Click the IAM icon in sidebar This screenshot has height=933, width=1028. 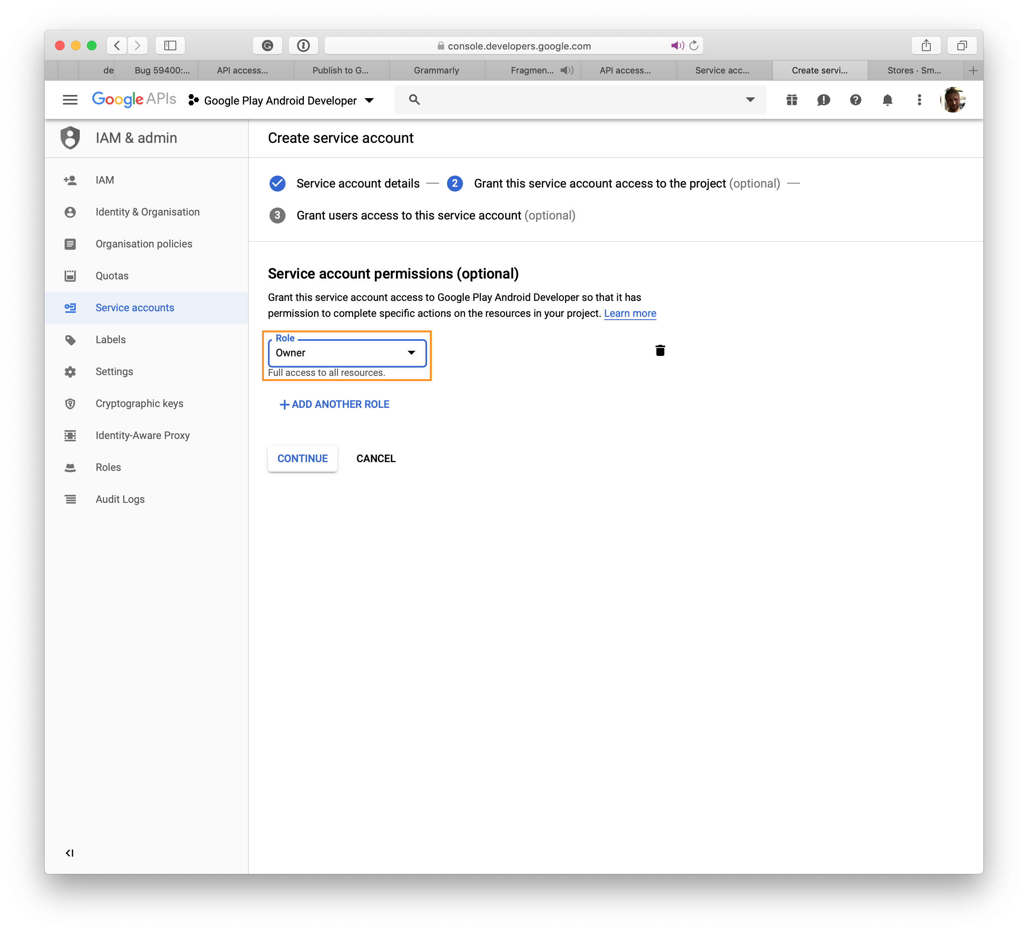tap(72, 179)
